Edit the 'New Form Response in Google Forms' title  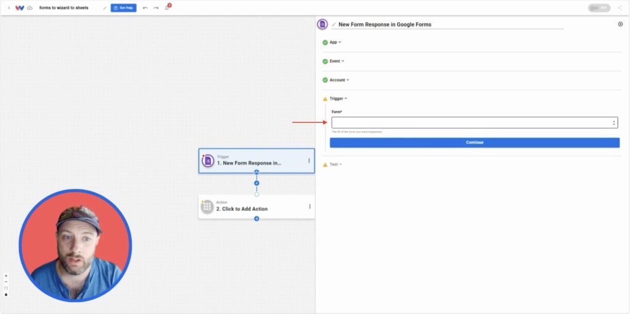tap(385, 24)
